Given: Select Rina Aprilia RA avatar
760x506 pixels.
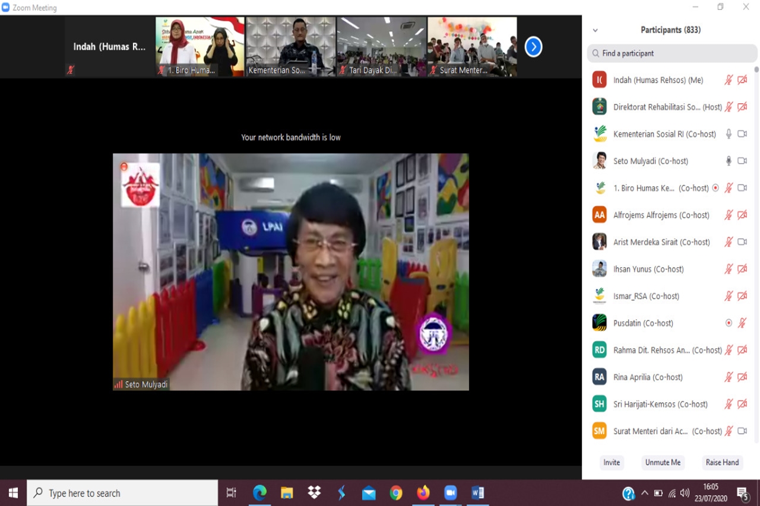Looking at the screenshot, I should tap(600, 377).
